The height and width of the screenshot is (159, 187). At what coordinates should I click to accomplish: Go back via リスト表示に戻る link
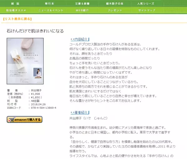click(17, 19)
